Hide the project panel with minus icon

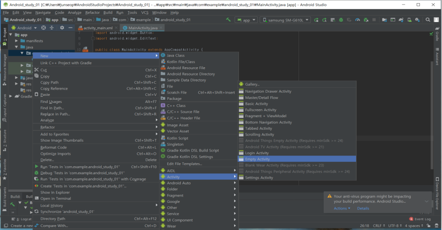70,28
